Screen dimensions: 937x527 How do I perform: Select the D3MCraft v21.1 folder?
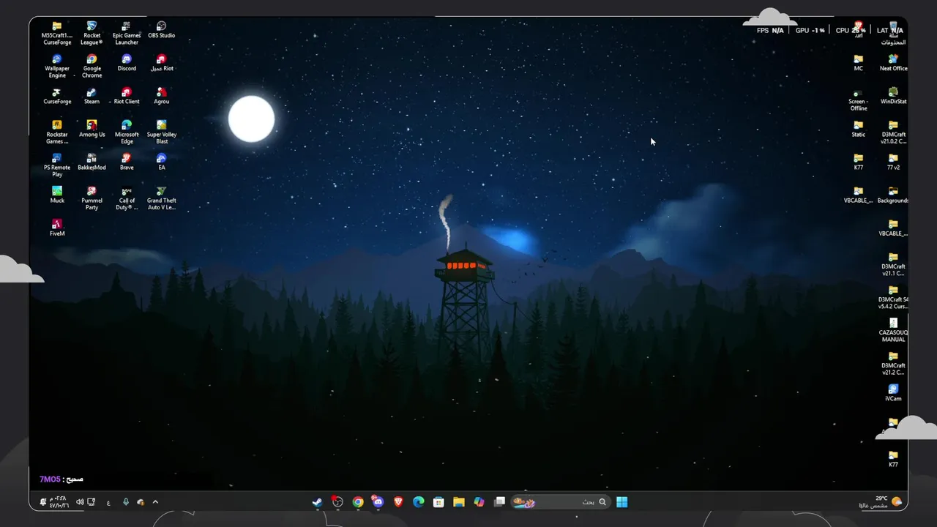point(893,264)
